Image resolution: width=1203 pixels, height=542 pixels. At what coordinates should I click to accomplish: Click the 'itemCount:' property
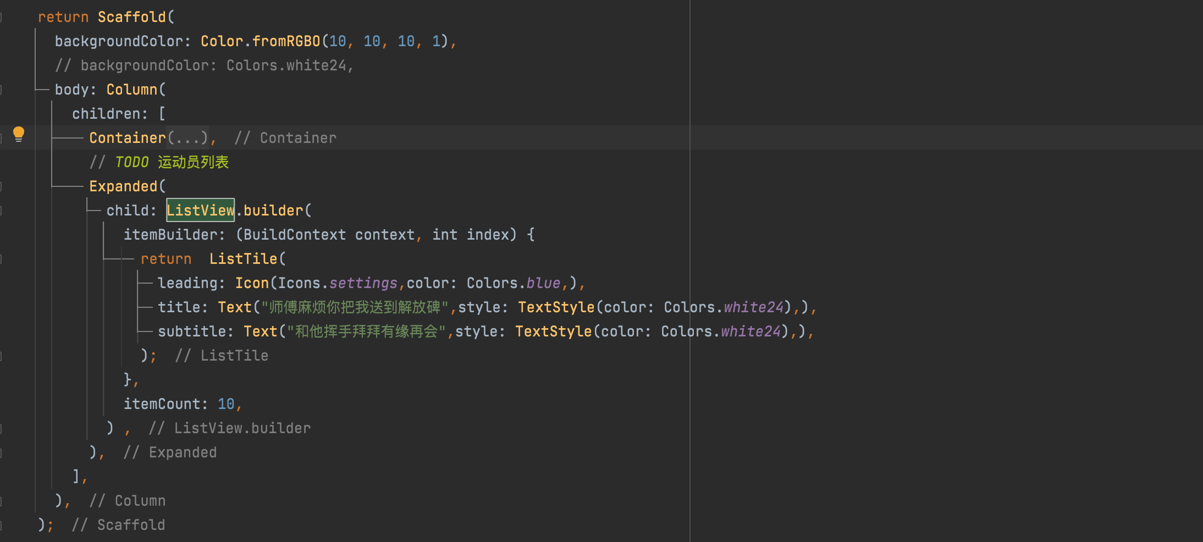tap(166, 403)
